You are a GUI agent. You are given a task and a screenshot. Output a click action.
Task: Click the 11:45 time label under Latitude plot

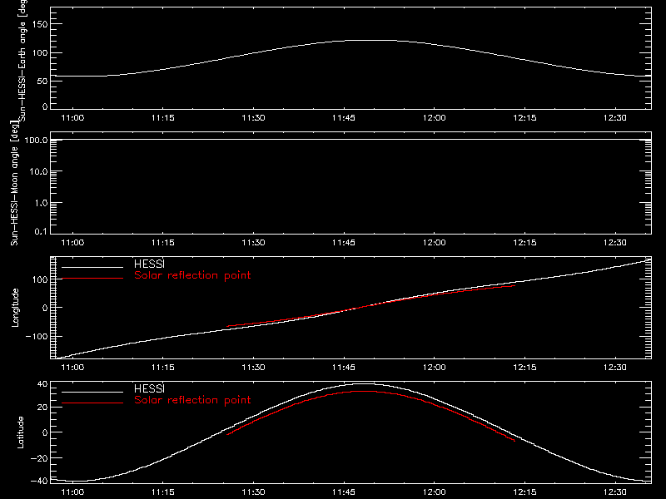(344, 492)
